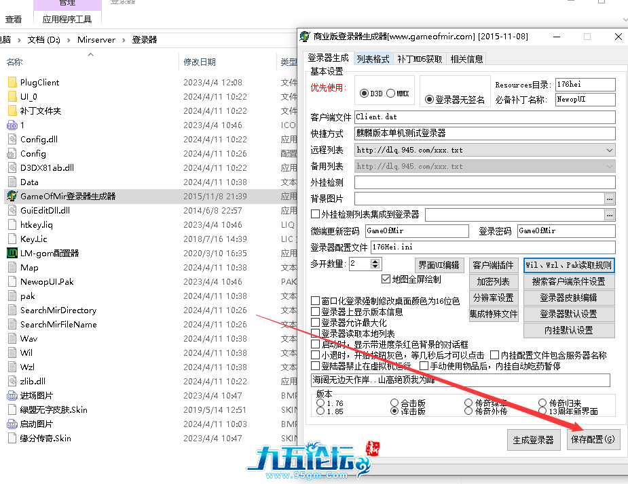Click the 客户端插件 button

pos(493,265)
